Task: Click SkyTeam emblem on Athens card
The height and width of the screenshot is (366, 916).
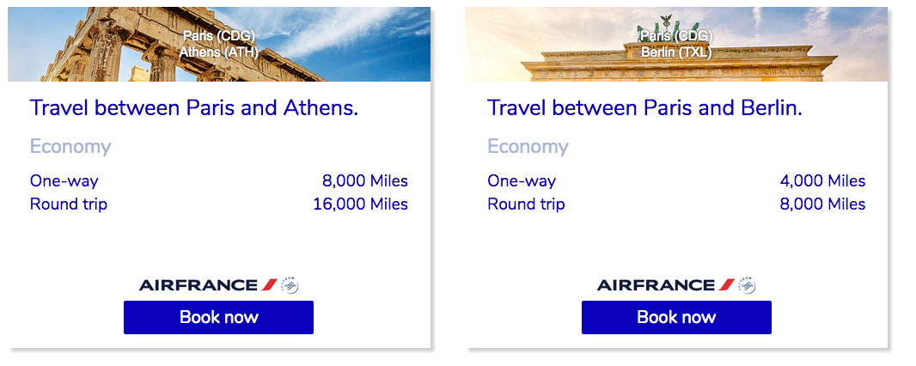Action: coord(290,285)
